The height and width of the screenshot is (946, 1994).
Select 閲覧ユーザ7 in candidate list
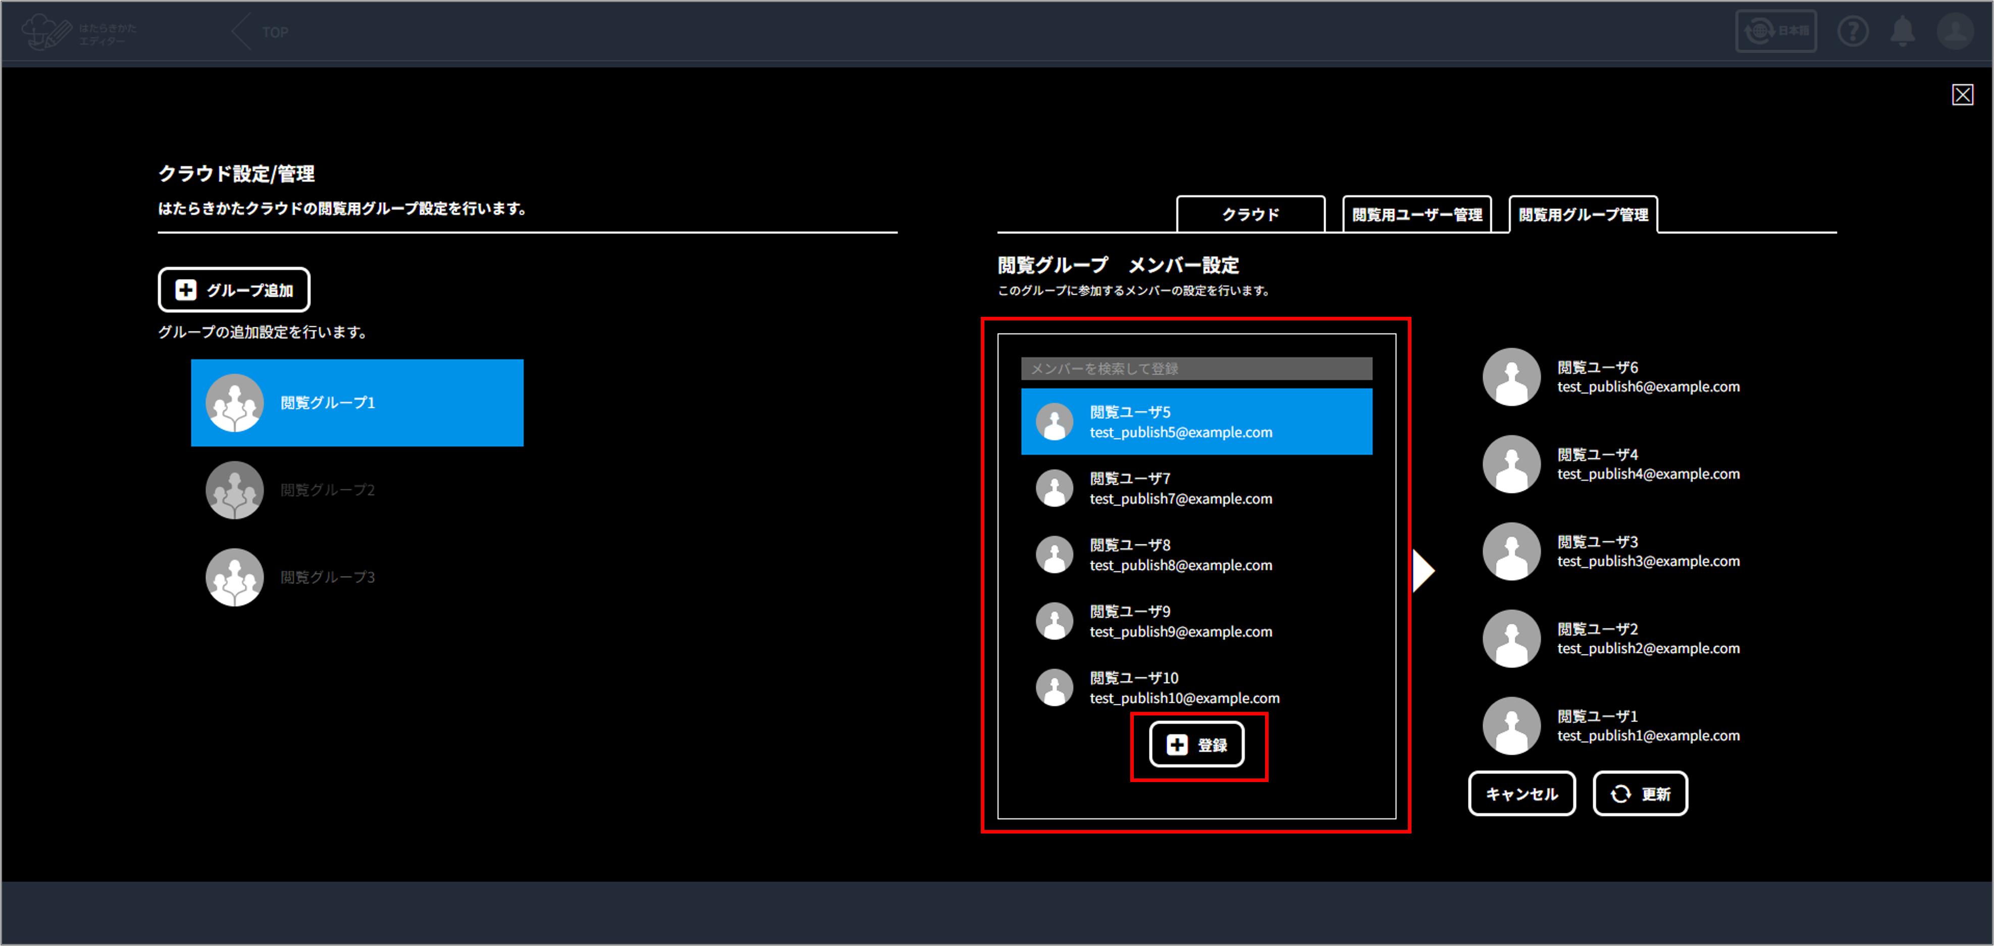[1196, 488]
